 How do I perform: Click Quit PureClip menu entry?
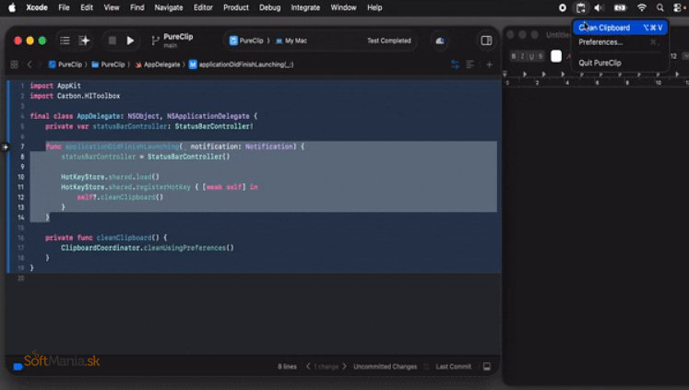(600, 63)
